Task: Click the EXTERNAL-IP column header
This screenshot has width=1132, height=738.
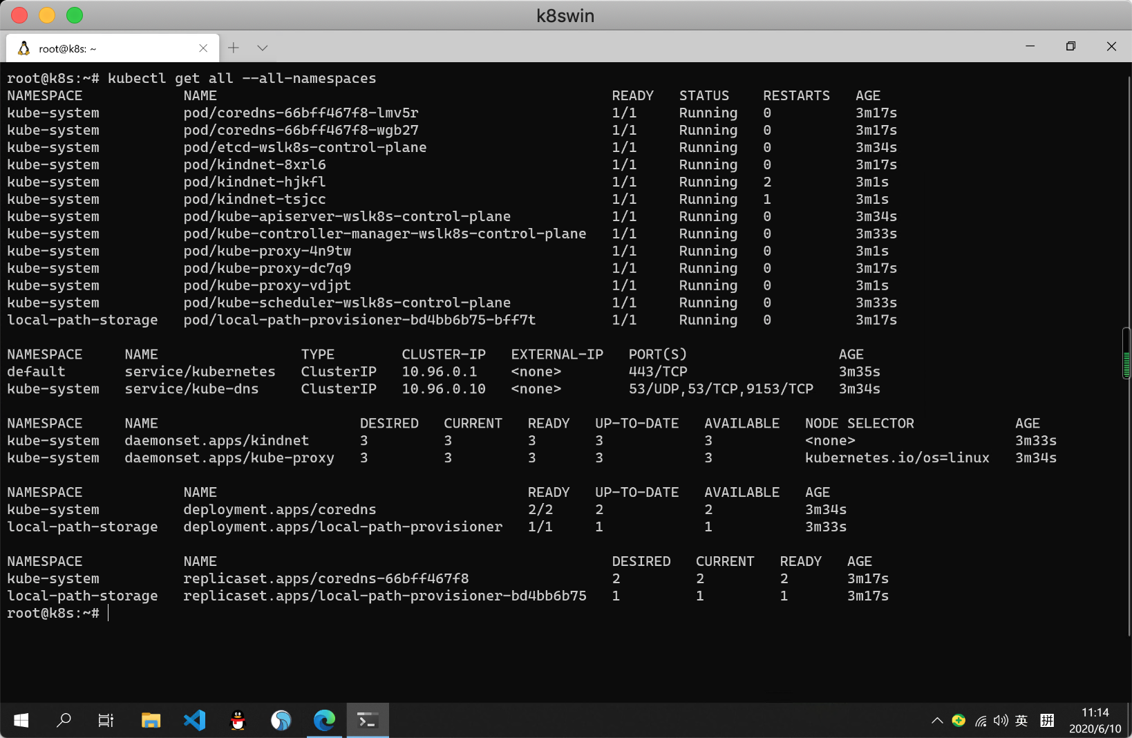Action: click(x=557, y=354)
